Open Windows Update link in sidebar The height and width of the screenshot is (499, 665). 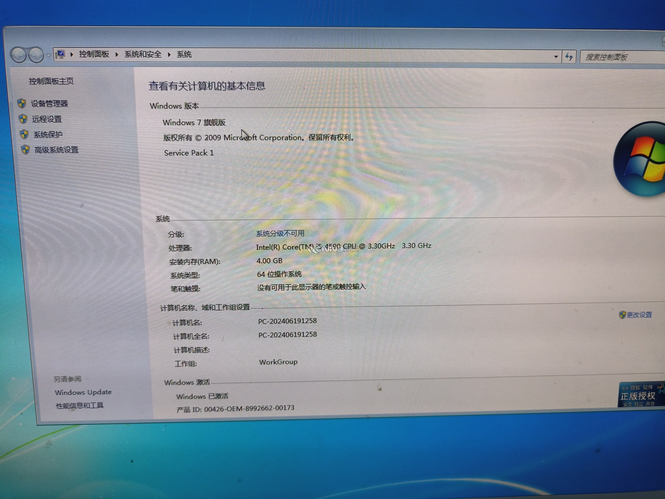83,392
